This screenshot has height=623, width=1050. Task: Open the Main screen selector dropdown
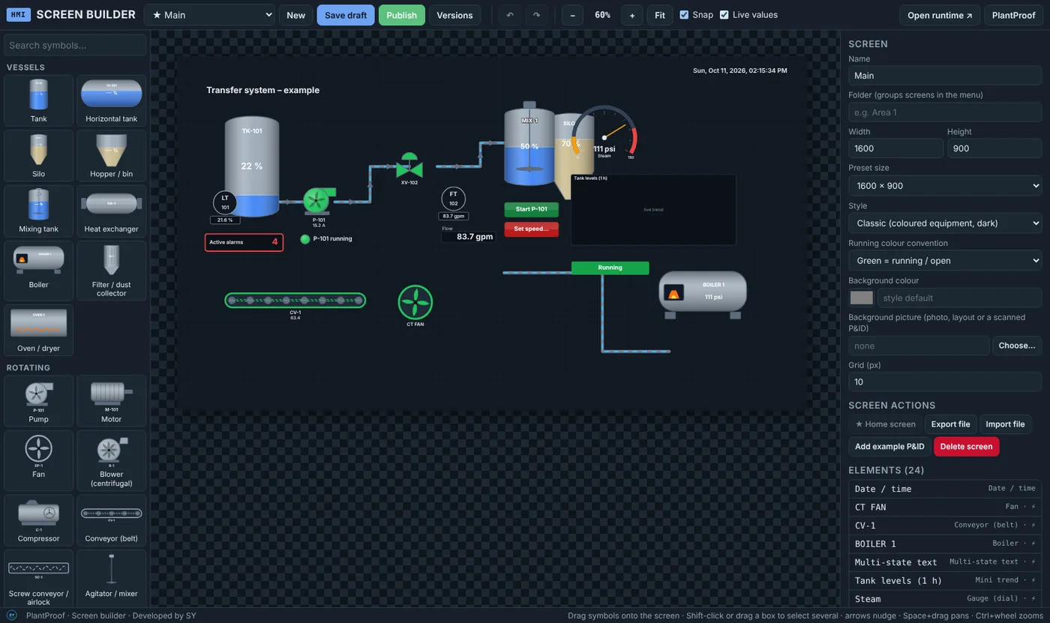(209, 15)
